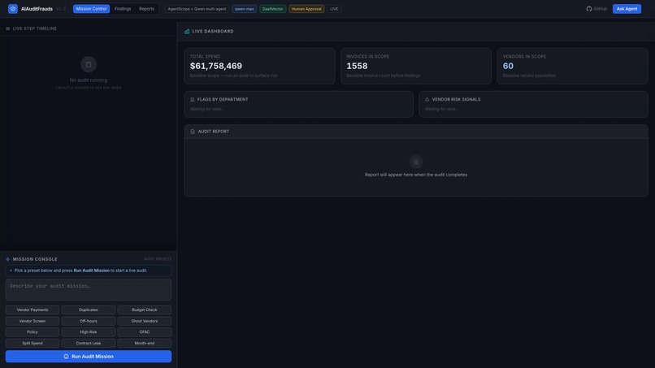The height and width of the screenshot is (368, 655).
Task: Select the Vendor Payments preset
Action: click(x=33, y=310)
